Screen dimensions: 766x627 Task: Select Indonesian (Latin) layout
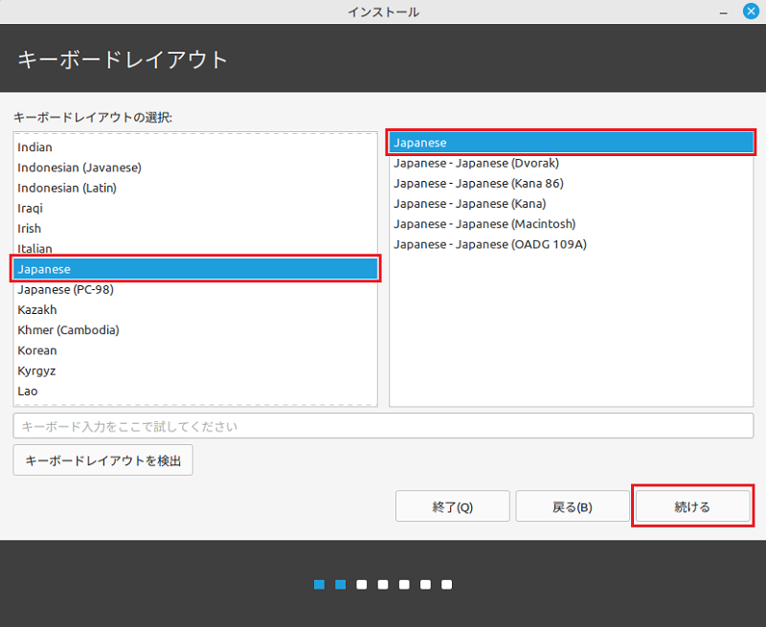click(195, 188)
